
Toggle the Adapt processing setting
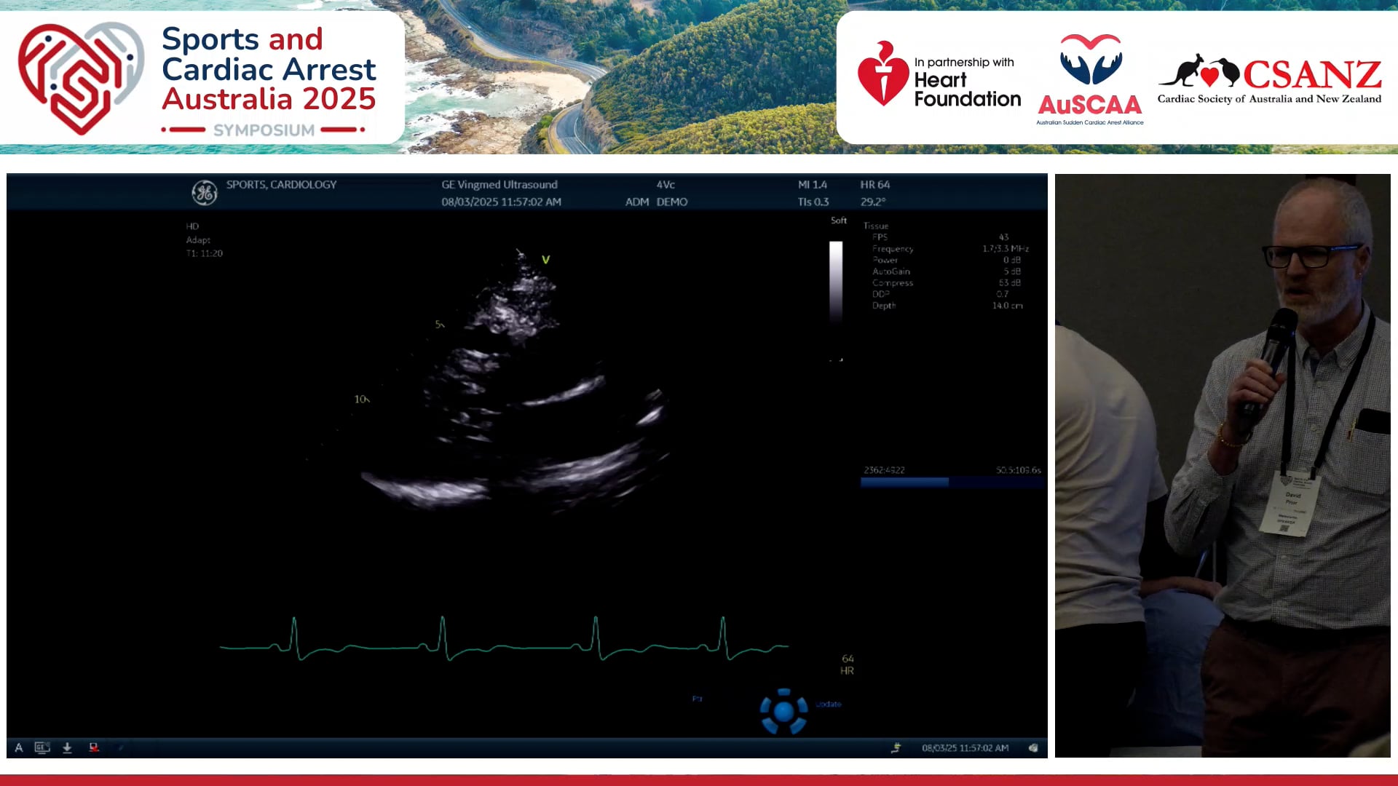(198, 239)
